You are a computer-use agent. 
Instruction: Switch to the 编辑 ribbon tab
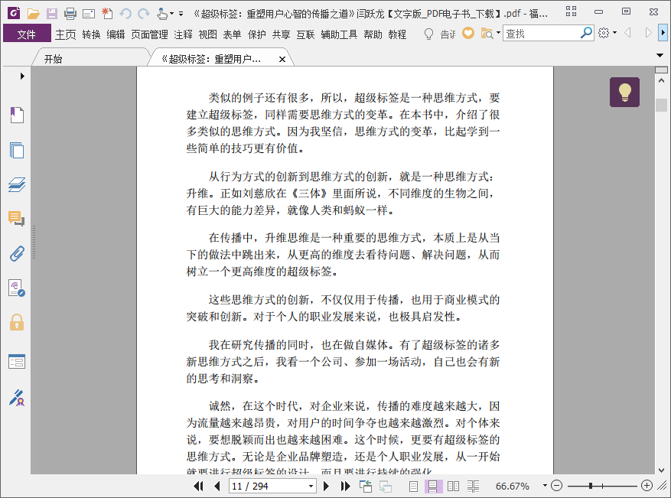coord(116,34)
